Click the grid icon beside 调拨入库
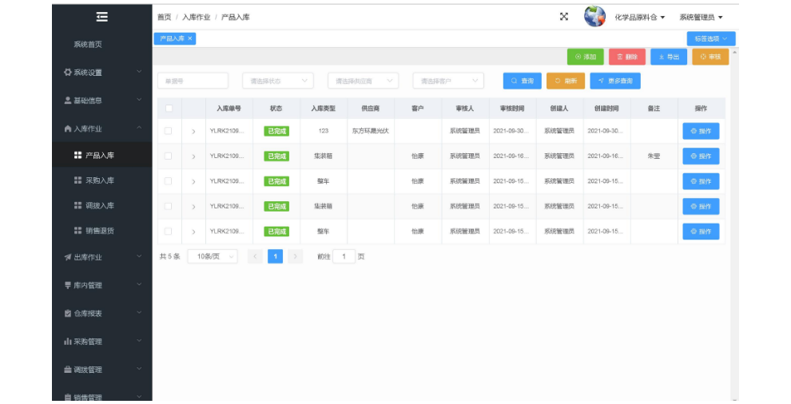This screenshot has width=791, height=404. pyautogui.click(x=78, y=205)
